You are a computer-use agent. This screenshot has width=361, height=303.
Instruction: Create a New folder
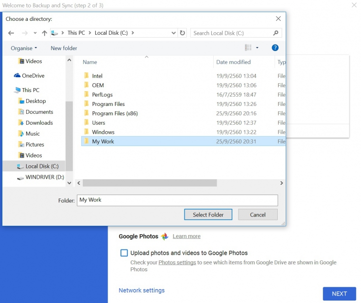coord(64,49)
